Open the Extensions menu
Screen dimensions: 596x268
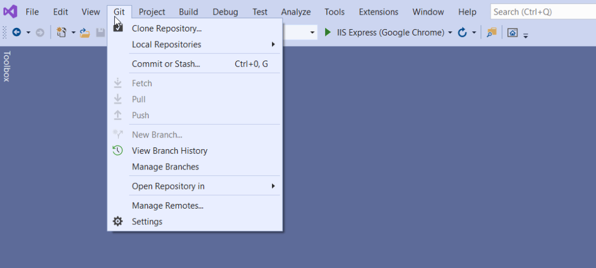click(x=378, y=12)
